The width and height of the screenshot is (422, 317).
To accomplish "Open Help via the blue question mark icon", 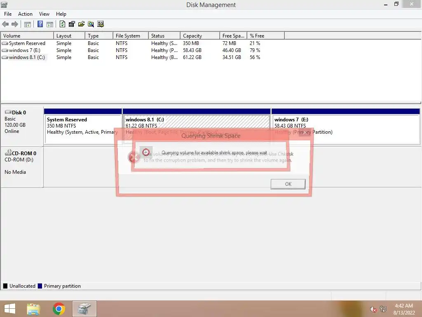I will pyautogui.click(x=40, y=24).
